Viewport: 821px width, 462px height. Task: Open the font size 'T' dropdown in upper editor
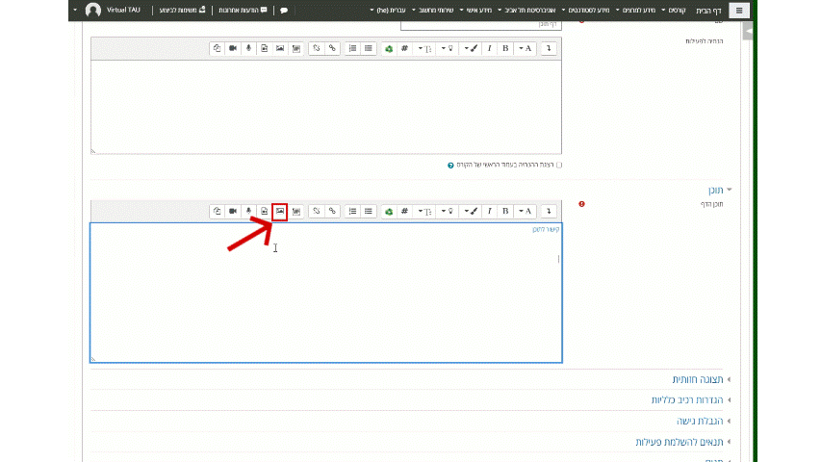tap(424, 49)
